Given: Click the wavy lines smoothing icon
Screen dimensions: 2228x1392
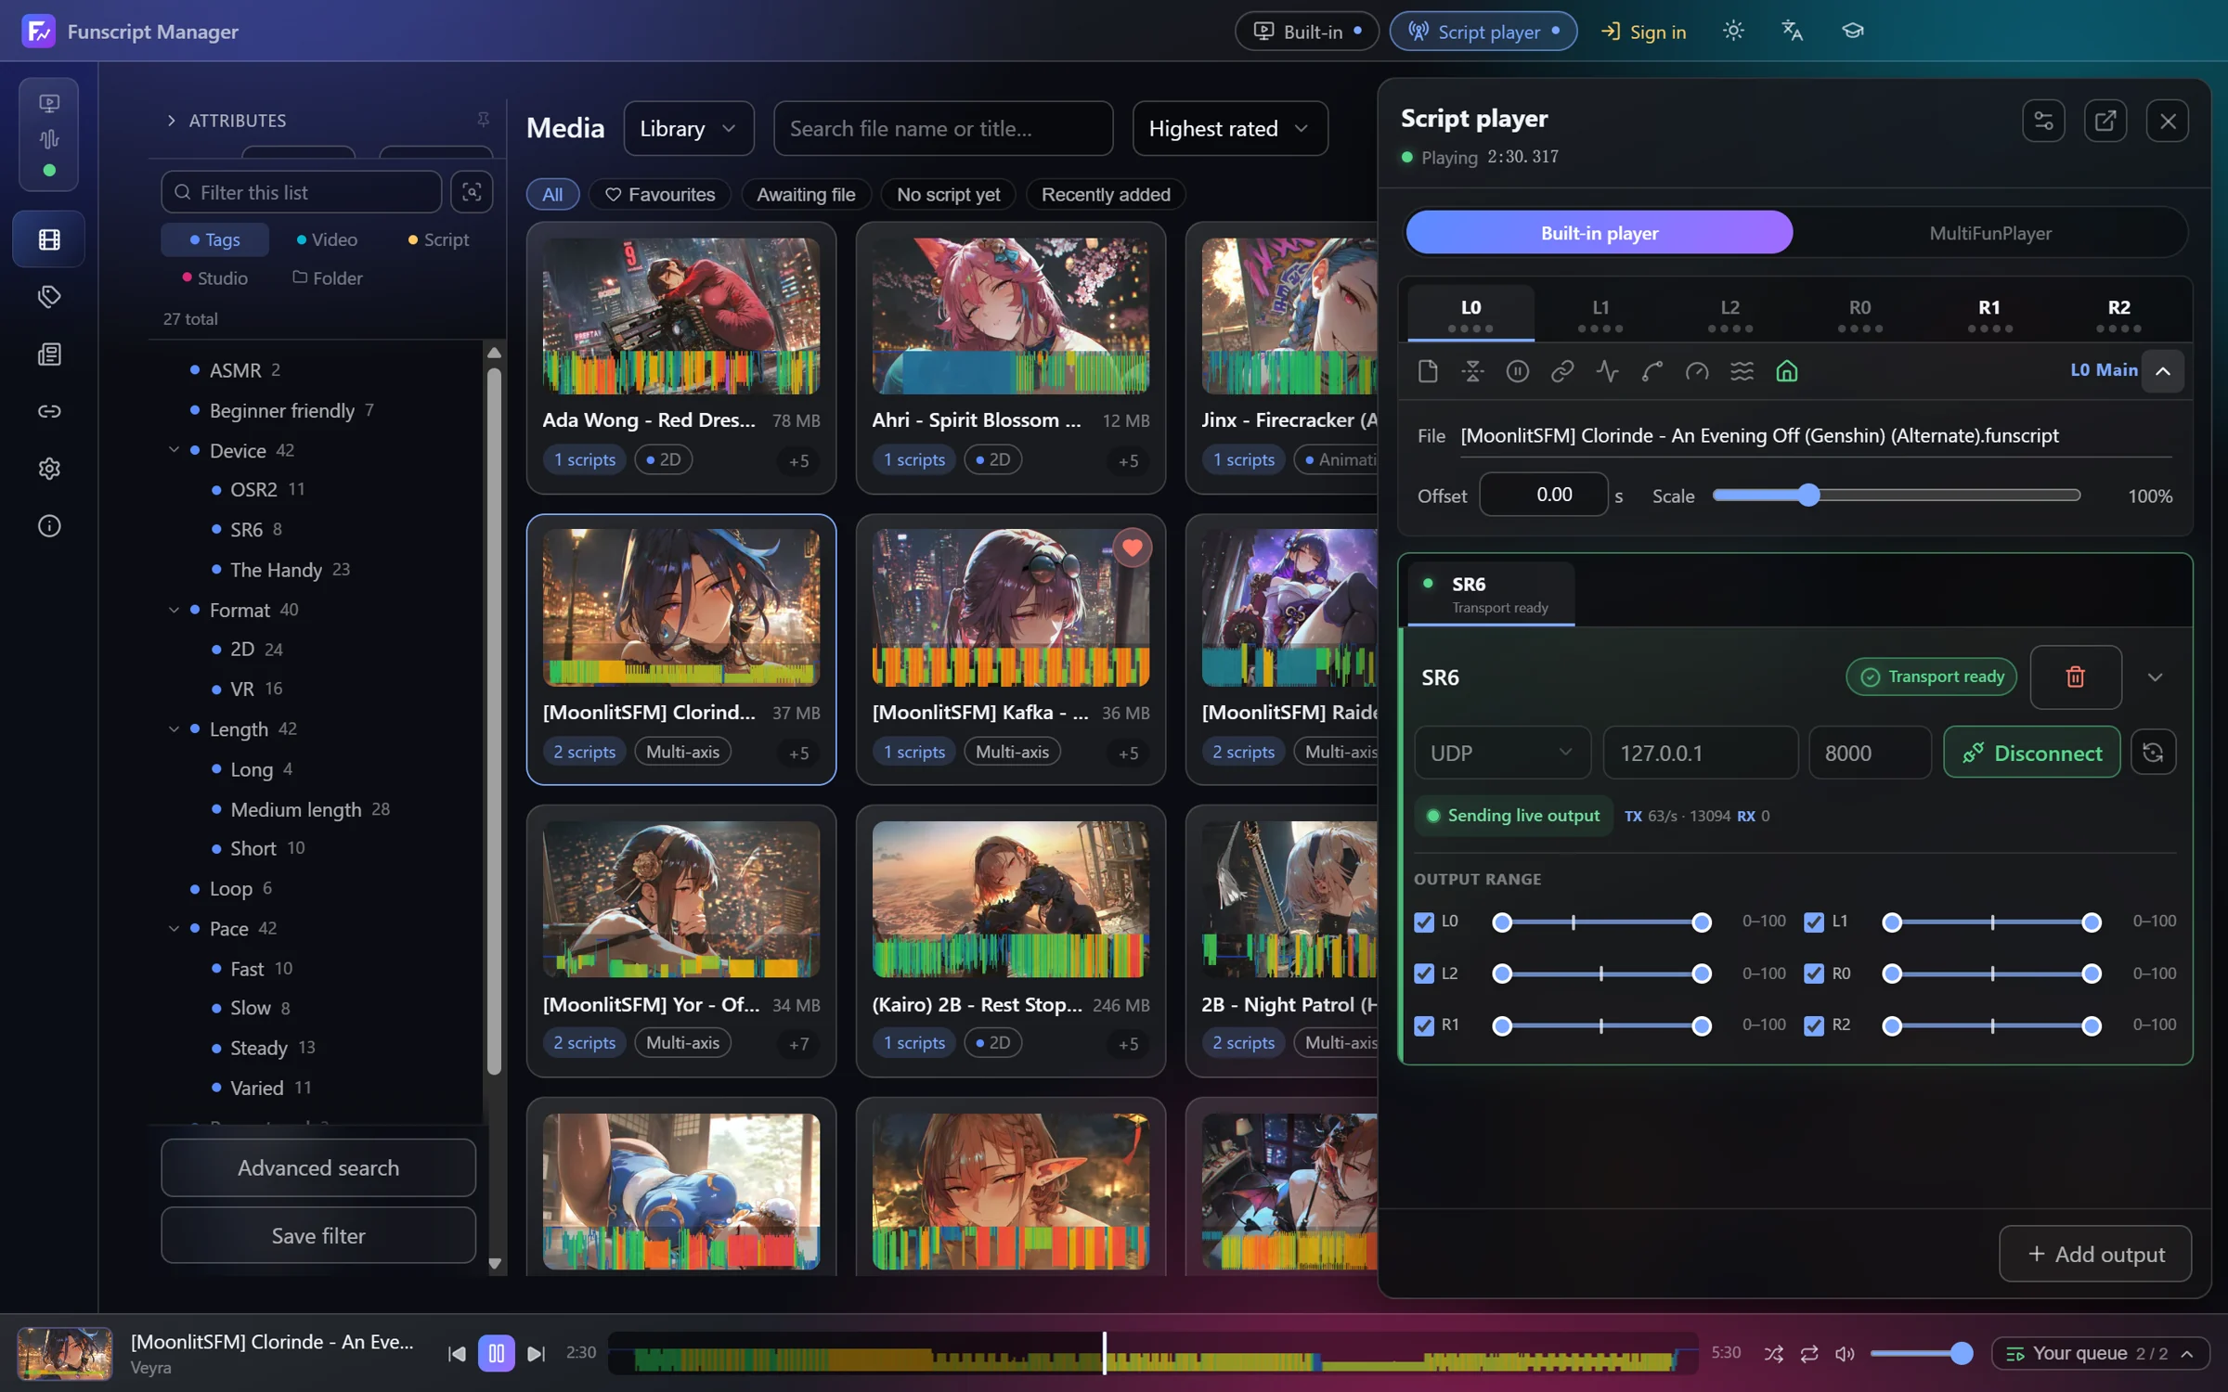Looking at the screenshot, I should click(1742, 371).
